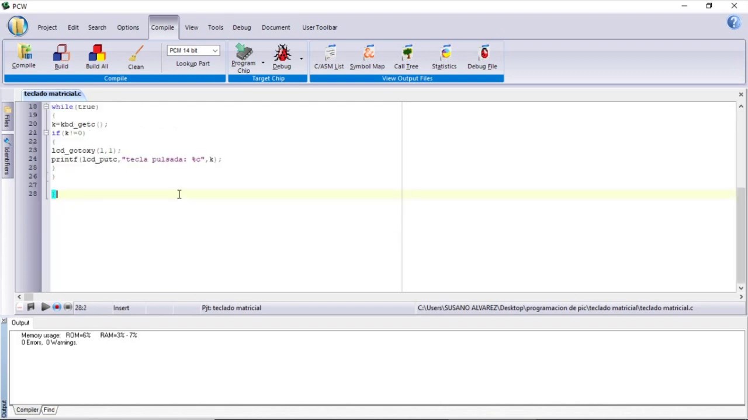Open the Search menu
Screen dimensions: 748x420
[97, 27]
